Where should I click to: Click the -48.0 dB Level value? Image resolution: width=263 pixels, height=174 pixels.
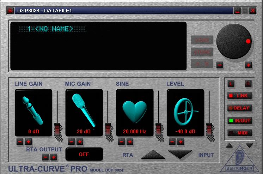pos(185,131)
